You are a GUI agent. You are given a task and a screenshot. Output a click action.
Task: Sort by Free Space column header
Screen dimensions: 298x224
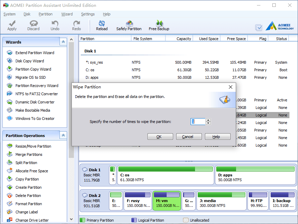pyautogui.click(x=234, y=39)
